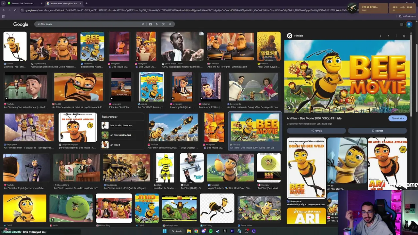
Task: Open search by image (Lens) icon
Action: (x=163, y=24)
